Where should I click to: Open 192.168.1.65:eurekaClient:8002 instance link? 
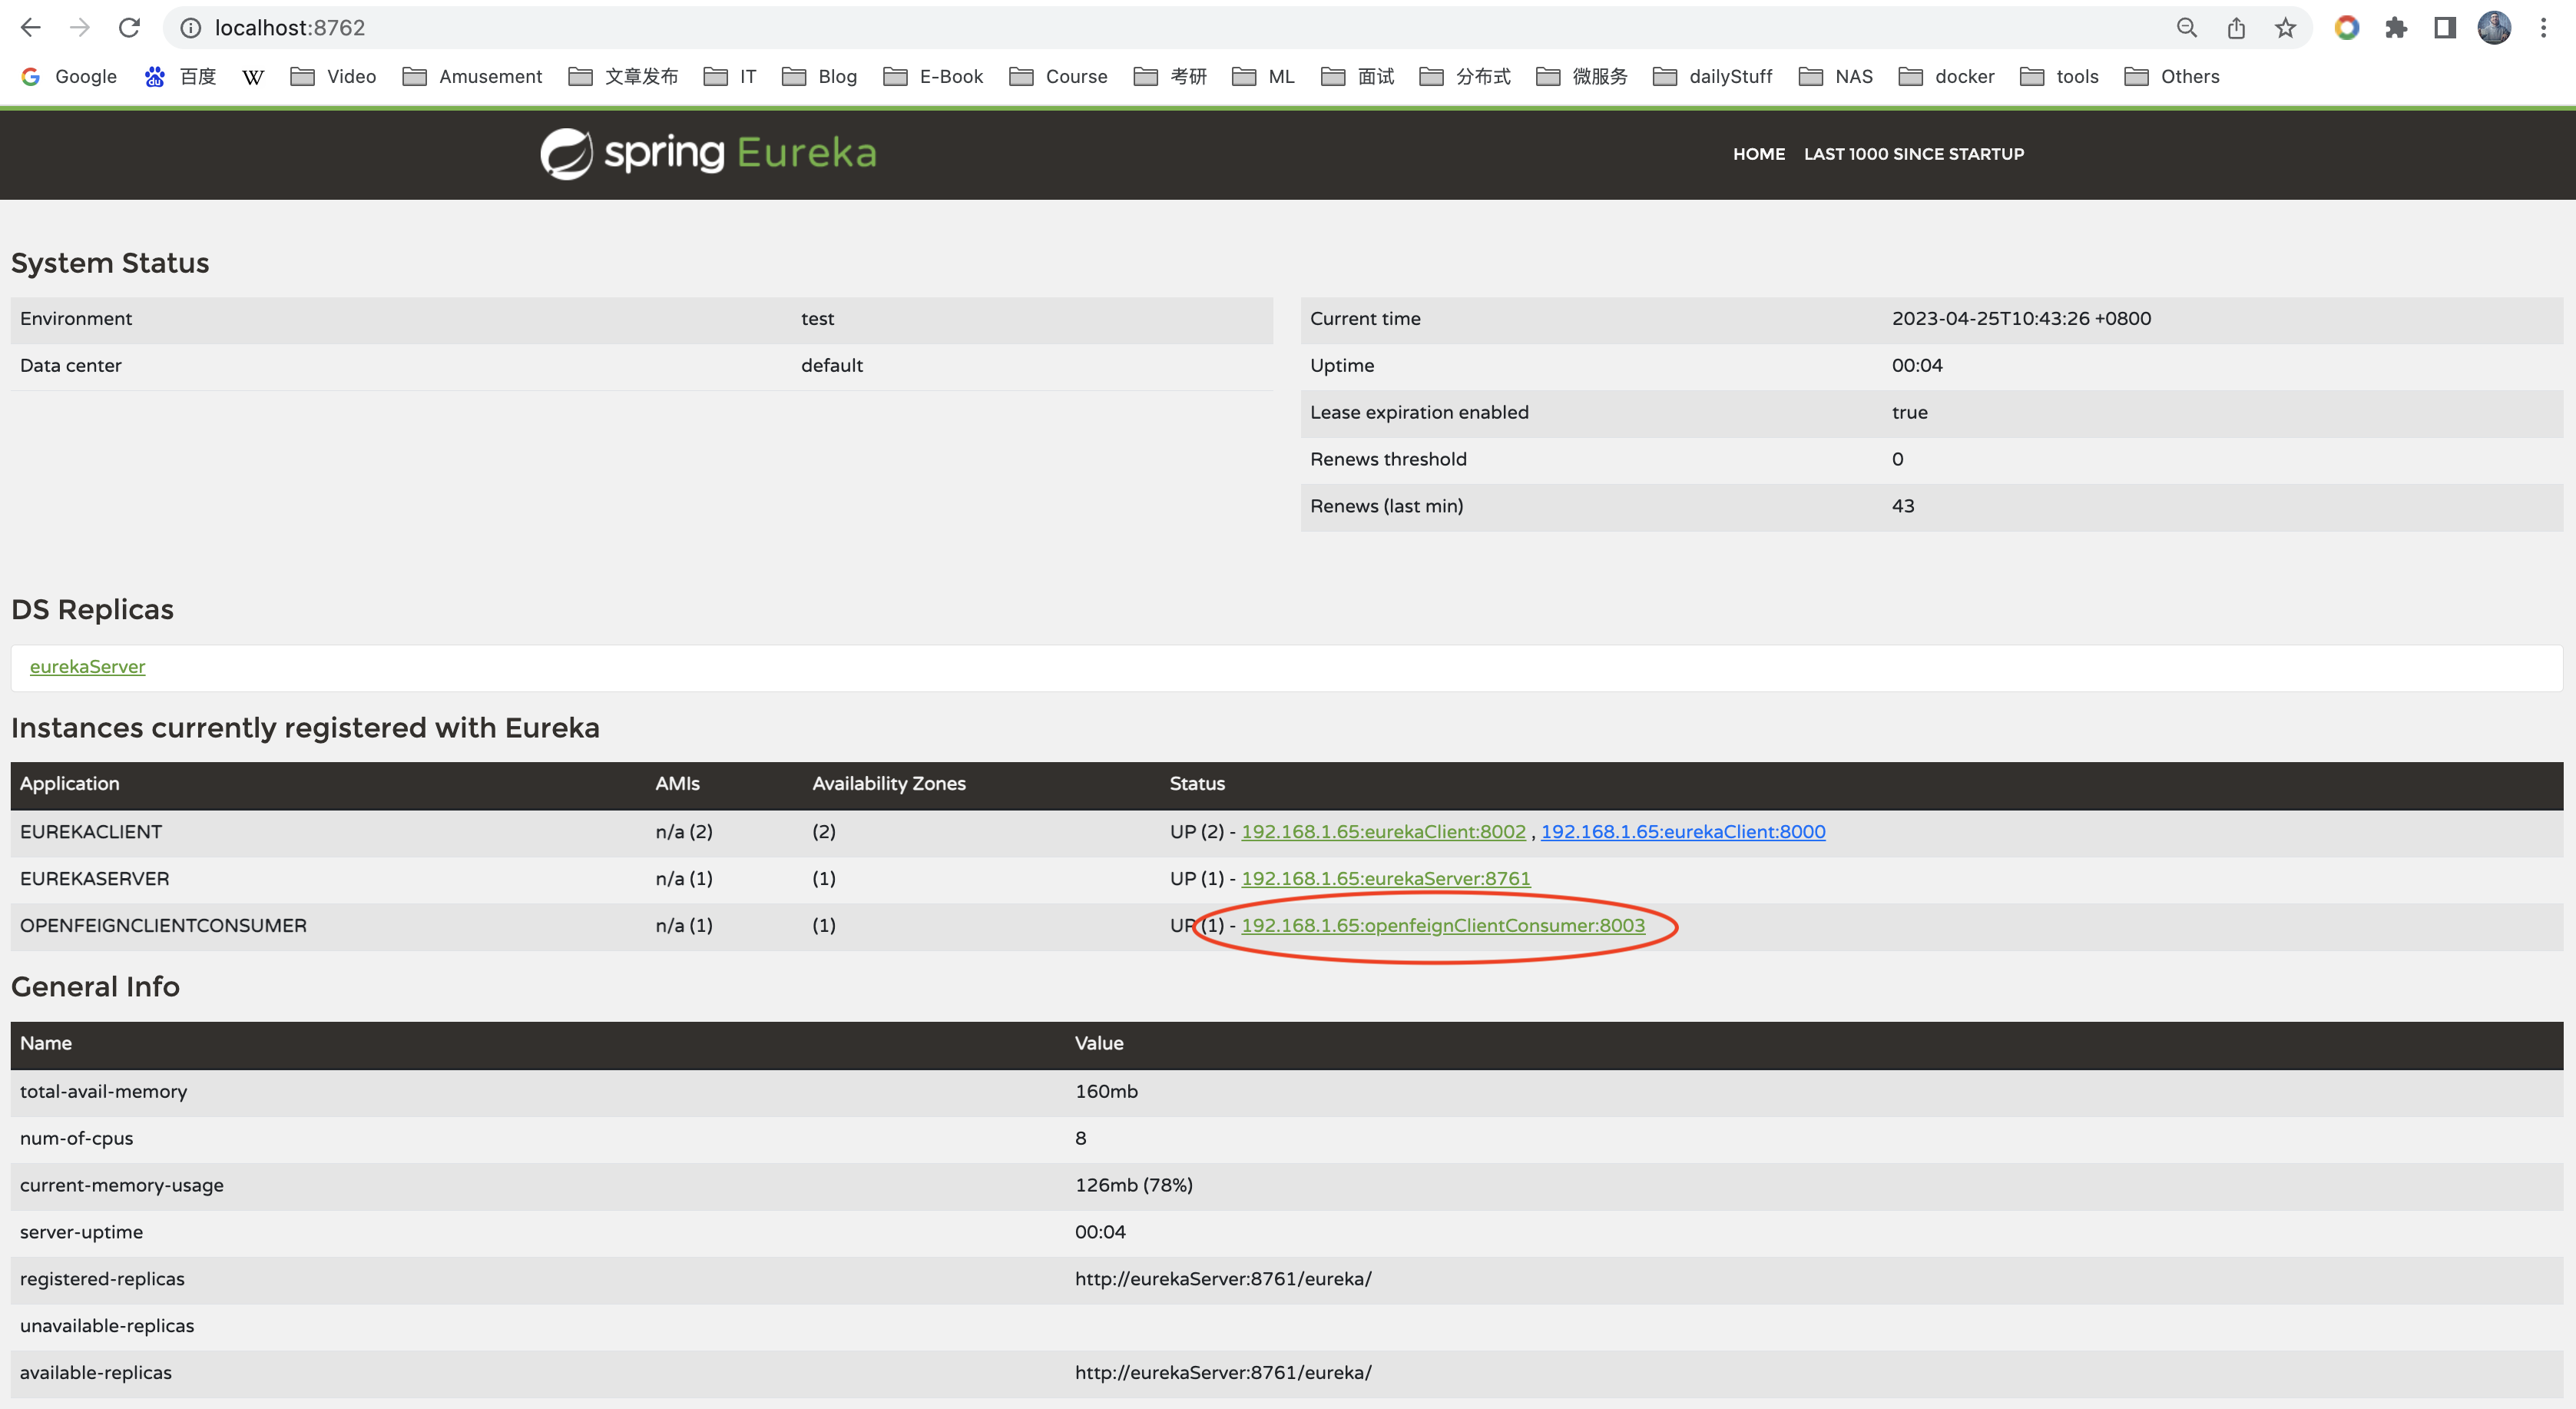pyautogui.click(x=1383, y=832)
